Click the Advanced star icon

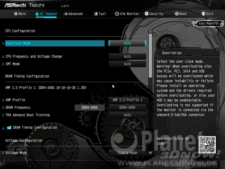[x=65, y=14]
